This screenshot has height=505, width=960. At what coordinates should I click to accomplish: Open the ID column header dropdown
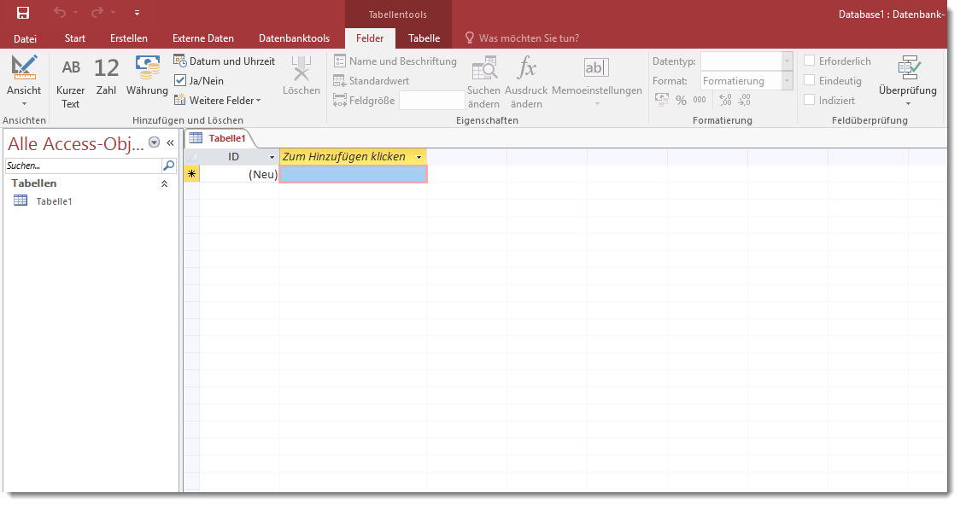pyautogui.click(x=272, y=158)
